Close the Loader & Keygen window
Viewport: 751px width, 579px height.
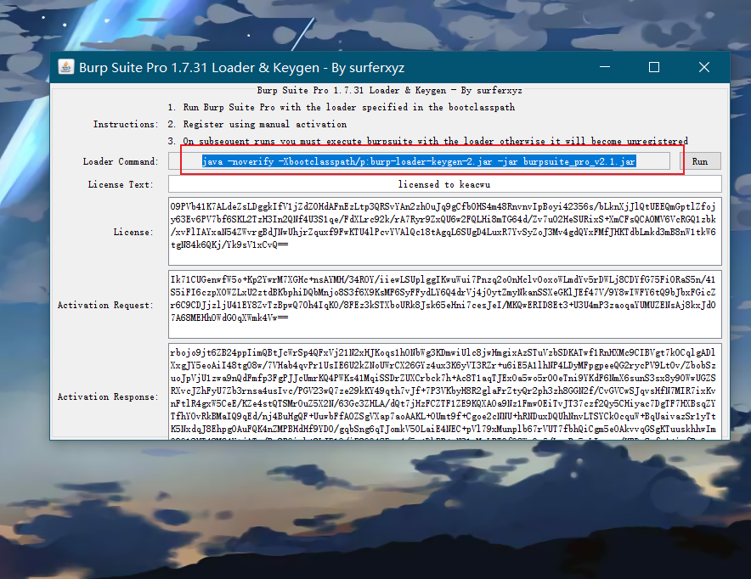click(703, 67)
